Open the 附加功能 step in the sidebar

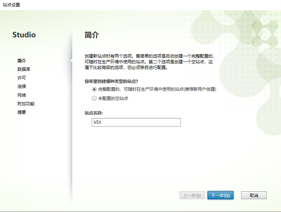[26, 104]
